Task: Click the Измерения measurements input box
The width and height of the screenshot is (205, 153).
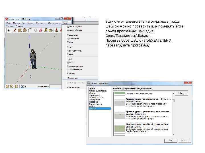Action: (56, 86)
